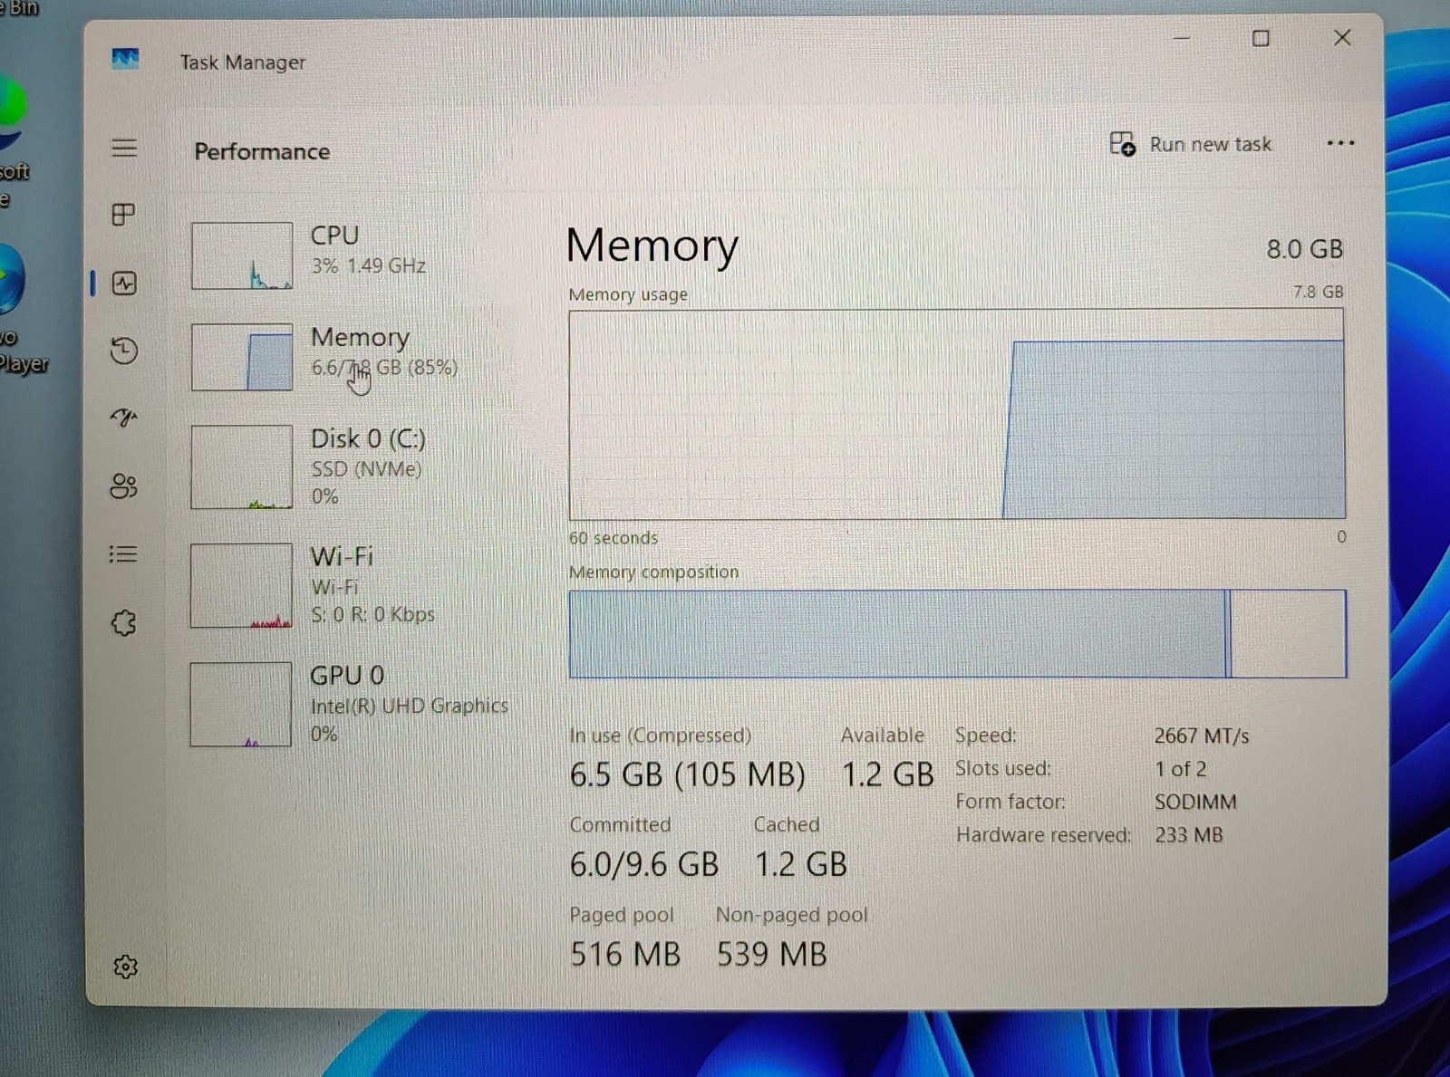Click the GPU 0 mini graph thumbnail

tap(241, 705)
